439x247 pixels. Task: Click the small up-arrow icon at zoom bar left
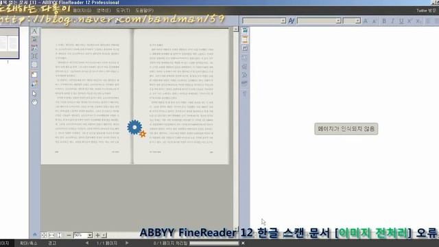pos(35,235)
